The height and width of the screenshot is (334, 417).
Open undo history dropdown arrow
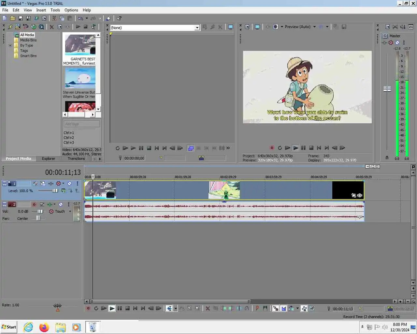87,18
